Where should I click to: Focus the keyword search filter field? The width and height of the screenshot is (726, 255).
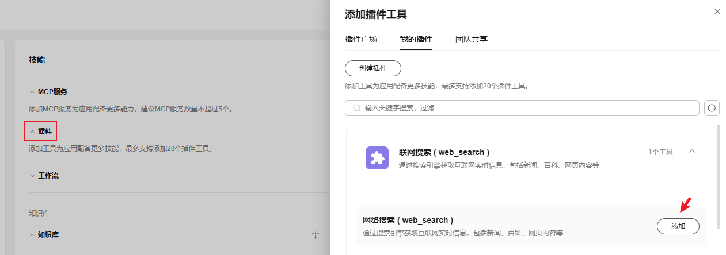click(x=530, y=108)
